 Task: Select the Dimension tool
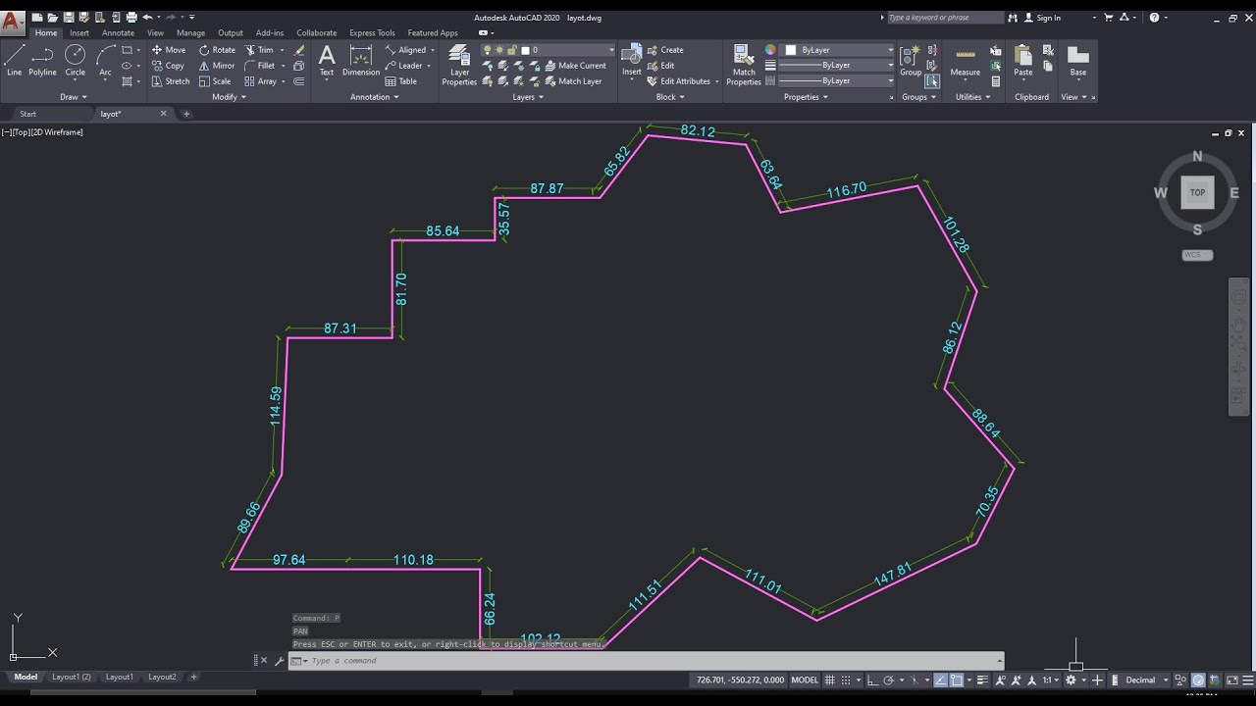click(x=361, y=60)
